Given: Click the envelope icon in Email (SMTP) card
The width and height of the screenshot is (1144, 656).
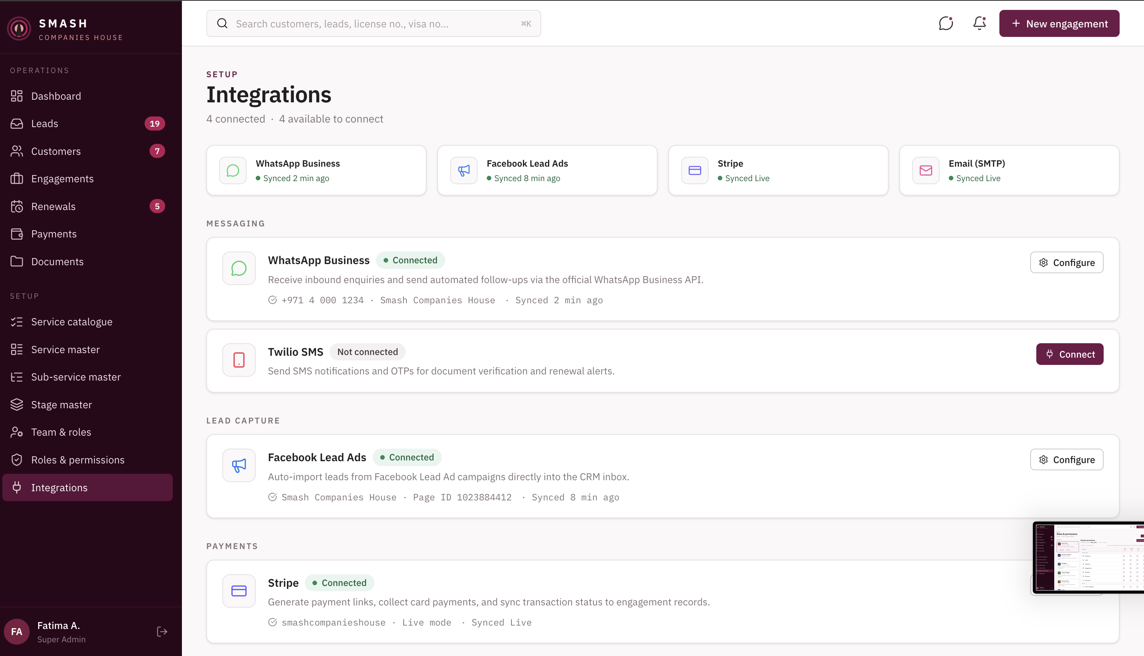Looking at the screenshot, I should [x=926, y=170].
